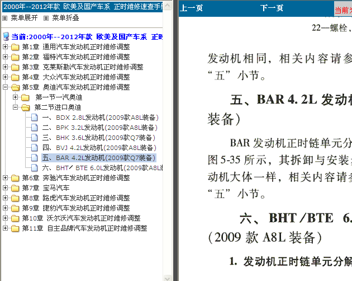The height and width of the screenshot is (281, 352).
Task: Open 当前:2000年--2012年款 root title link
Action: pyautogui.click(x=87, y=37)
